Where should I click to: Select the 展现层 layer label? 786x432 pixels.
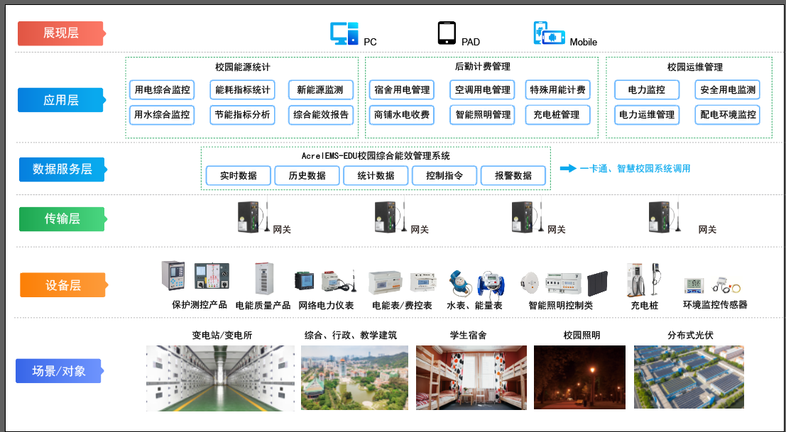point(61,33)
